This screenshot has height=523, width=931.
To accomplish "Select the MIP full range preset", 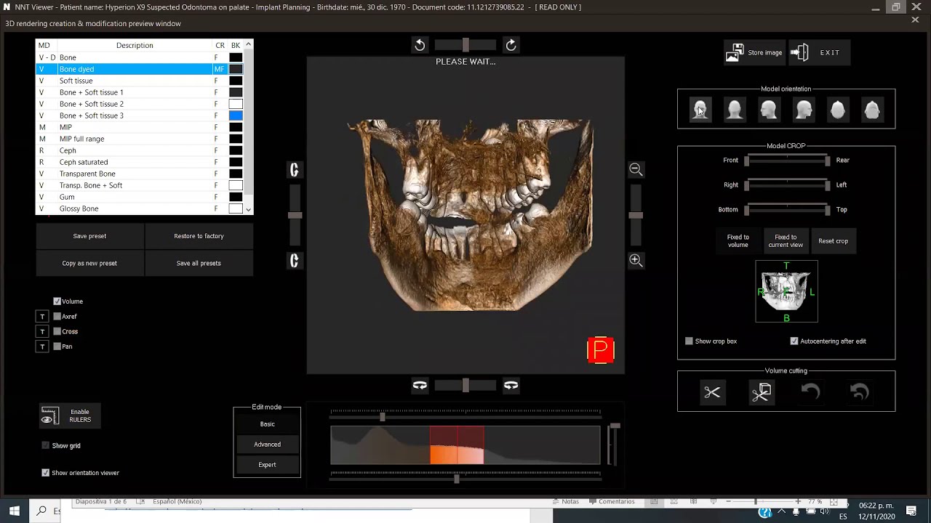I will click(140, 139).
